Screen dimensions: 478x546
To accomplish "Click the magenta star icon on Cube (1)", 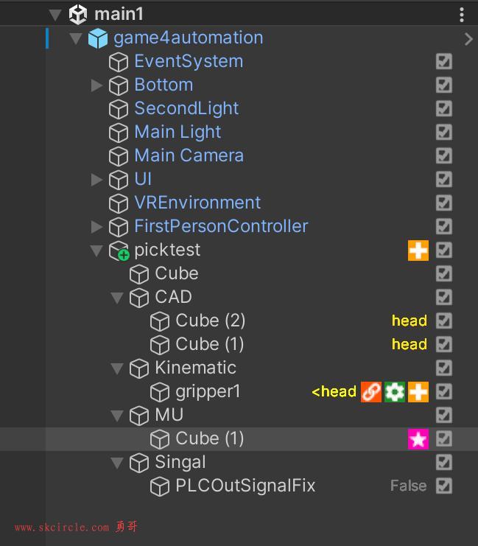I will (x=418, y=439).
